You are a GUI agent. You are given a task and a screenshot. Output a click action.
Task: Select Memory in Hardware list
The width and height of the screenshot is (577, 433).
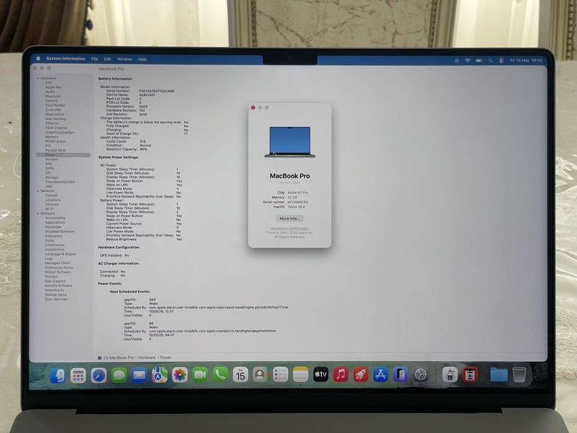[x=52, y=137]
